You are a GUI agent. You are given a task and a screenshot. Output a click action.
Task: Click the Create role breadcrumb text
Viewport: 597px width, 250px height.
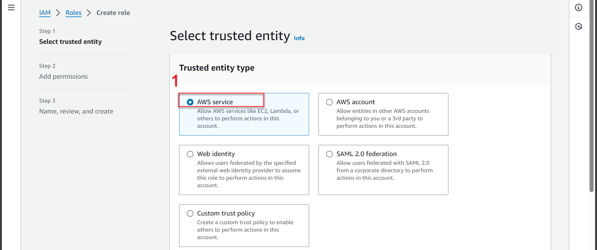click(x=113, y=13)
